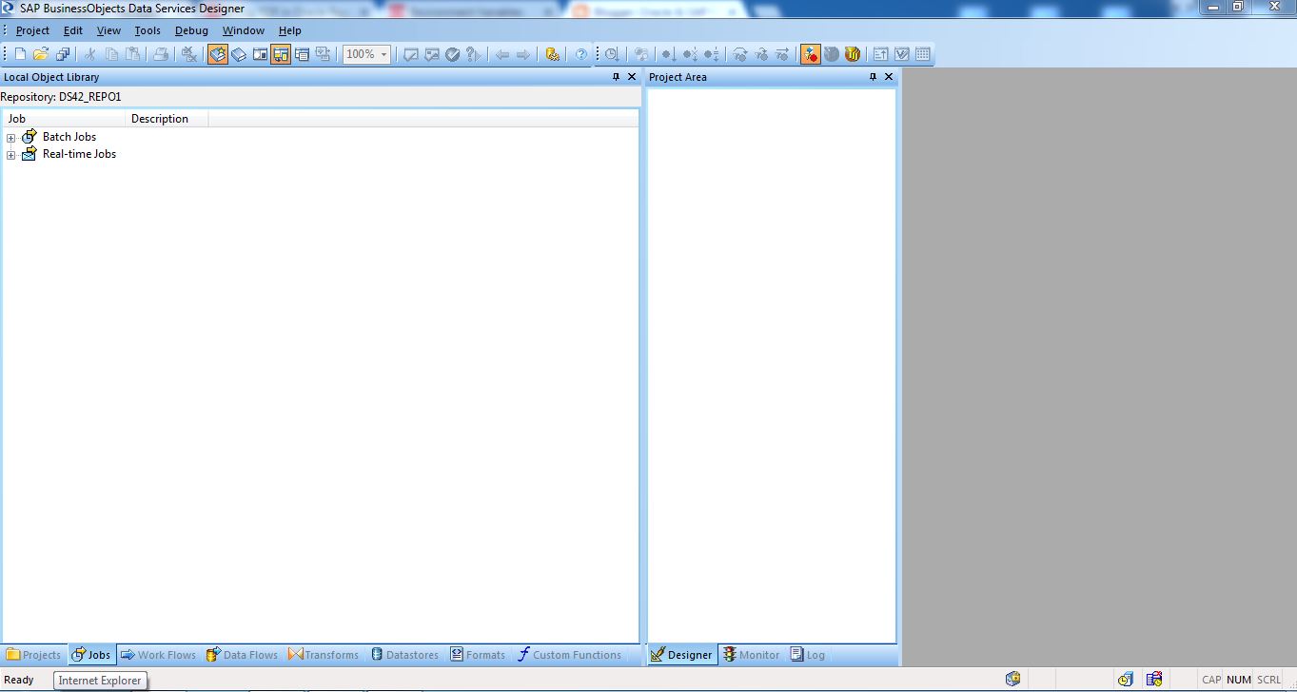Click the Open project toolbar icon
The image size is (1297, 692).
click(40, 54)
